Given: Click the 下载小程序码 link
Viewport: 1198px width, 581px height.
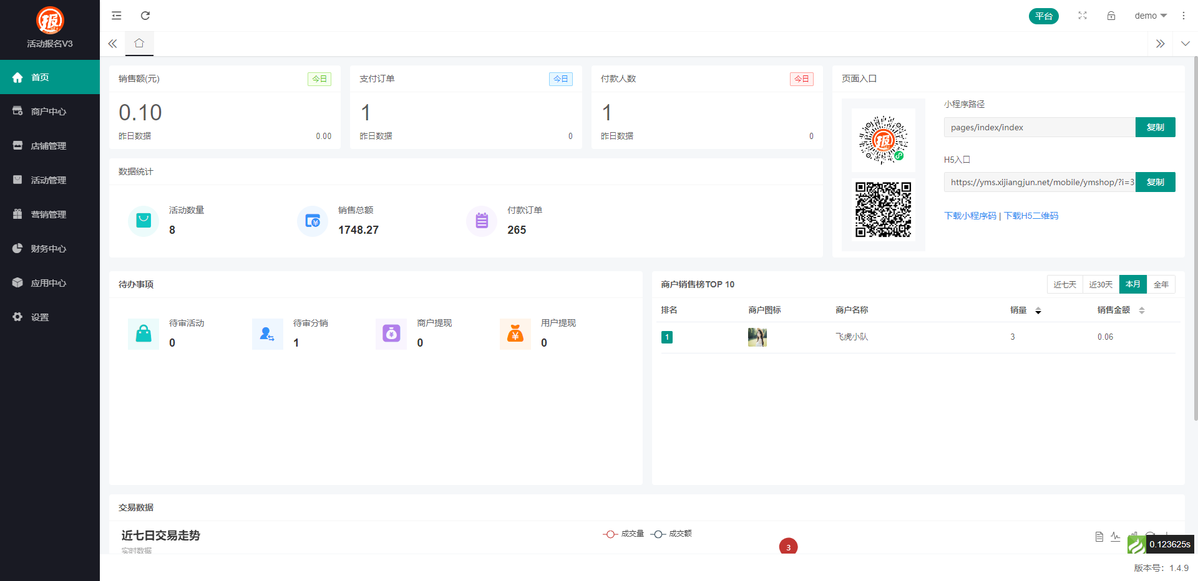Looking at the screenshot, I should (x=970, y=216).
